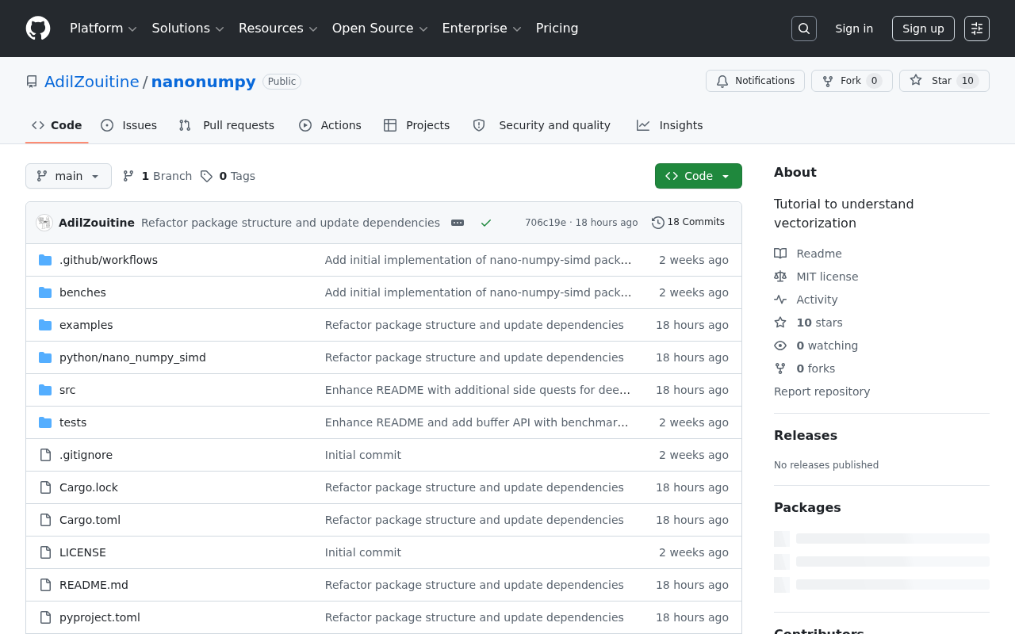The image size is (1015, 634).
Task: Open the nanonumpy repository name link
Action: pos(204,82)
